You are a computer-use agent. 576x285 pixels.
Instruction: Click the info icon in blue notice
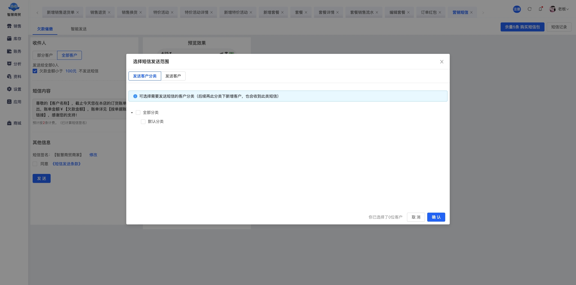tap(135, 96)
